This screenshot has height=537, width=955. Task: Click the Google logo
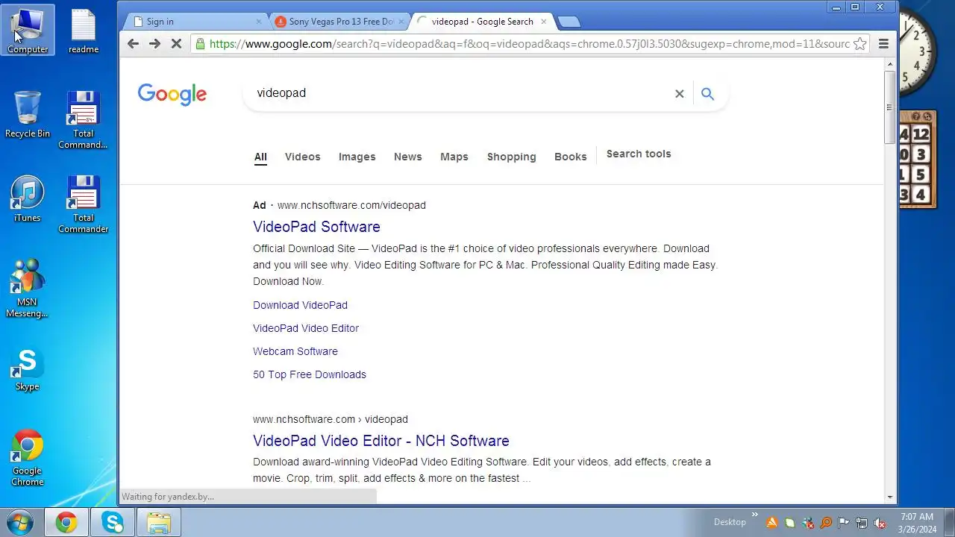point(172,94)
